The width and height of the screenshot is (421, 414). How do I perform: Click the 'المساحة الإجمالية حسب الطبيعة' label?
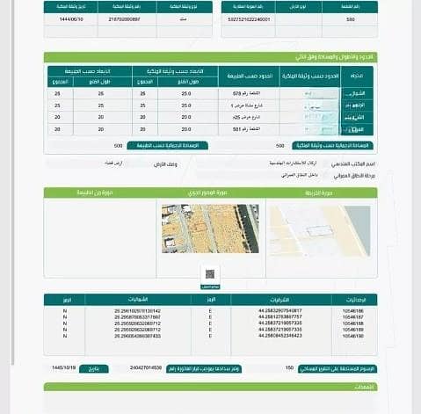(x=167, y=146)
